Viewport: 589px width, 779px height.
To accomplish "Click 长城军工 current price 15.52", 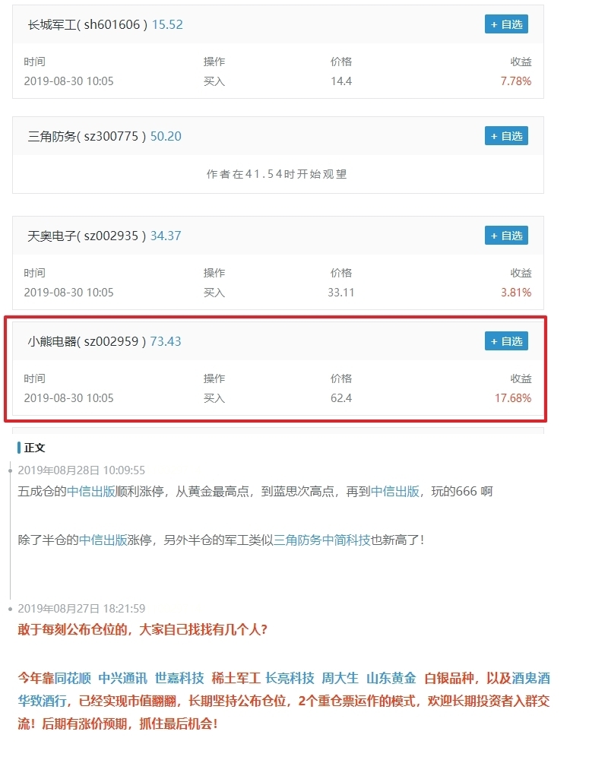I will click(x=167, y=24).
